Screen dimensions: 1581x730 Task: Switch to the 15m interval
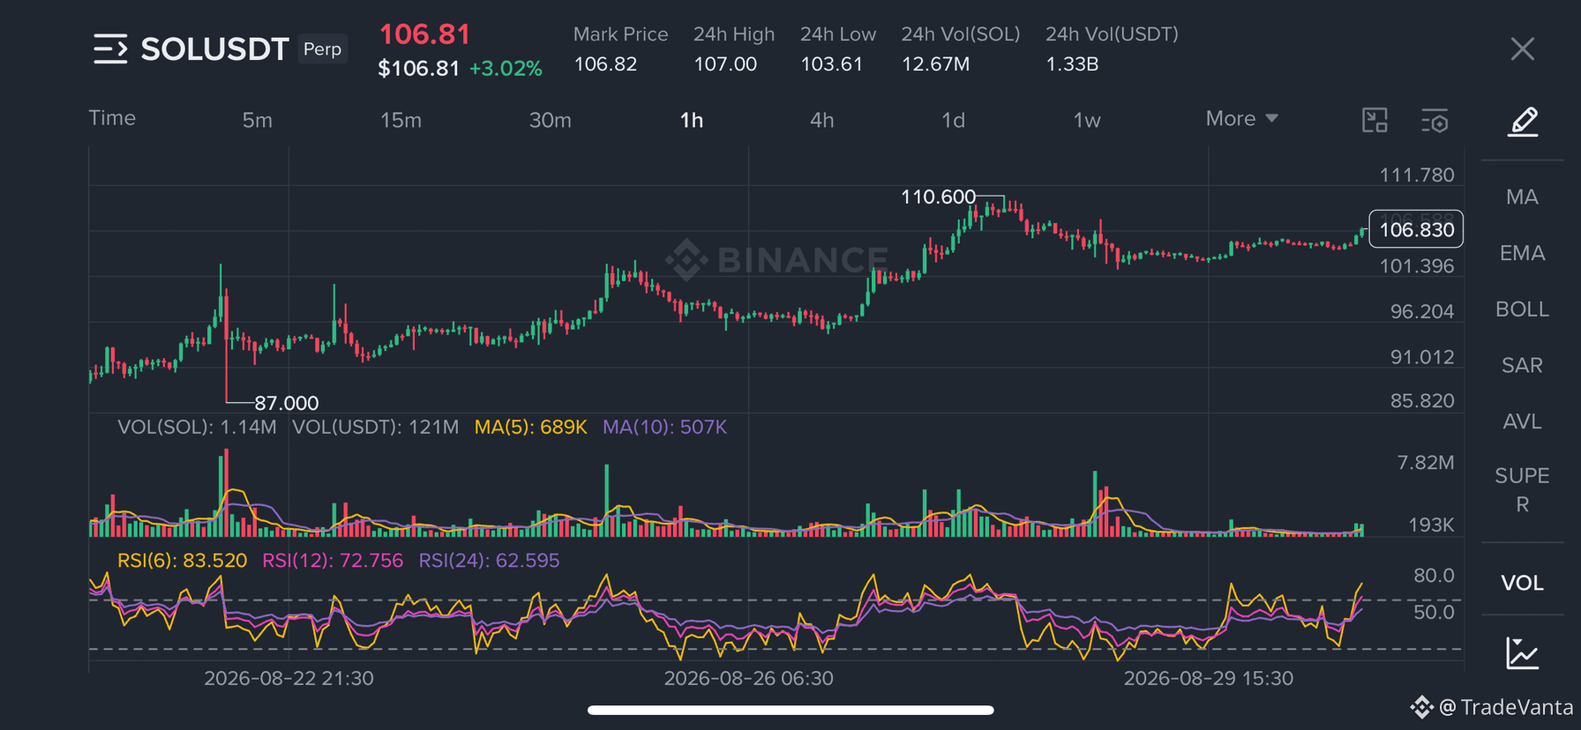point(401,120)
